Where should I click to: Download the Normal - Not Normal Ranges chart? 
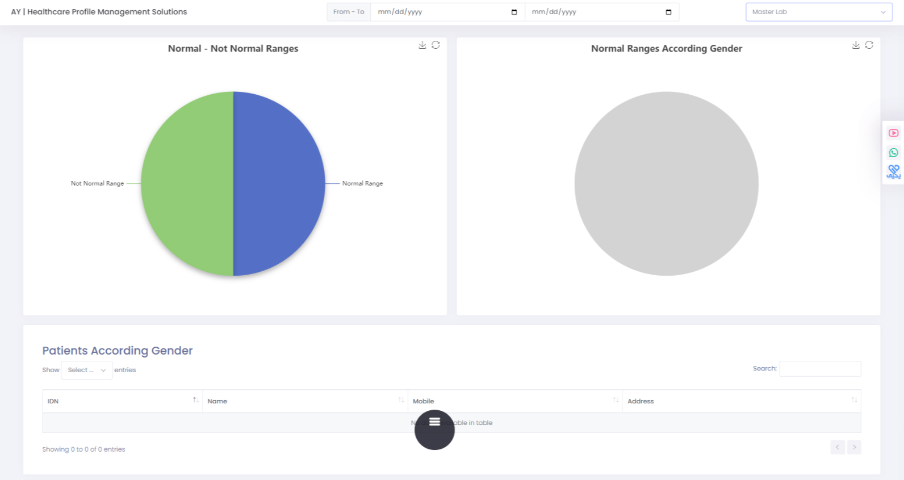coord(422,45)
